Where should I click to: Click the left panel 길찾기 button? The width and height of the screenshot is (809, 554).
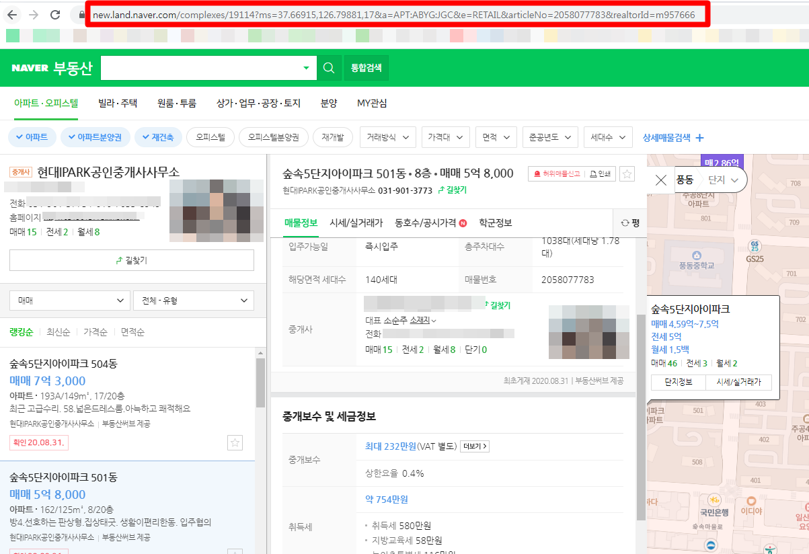coord(132,260)
